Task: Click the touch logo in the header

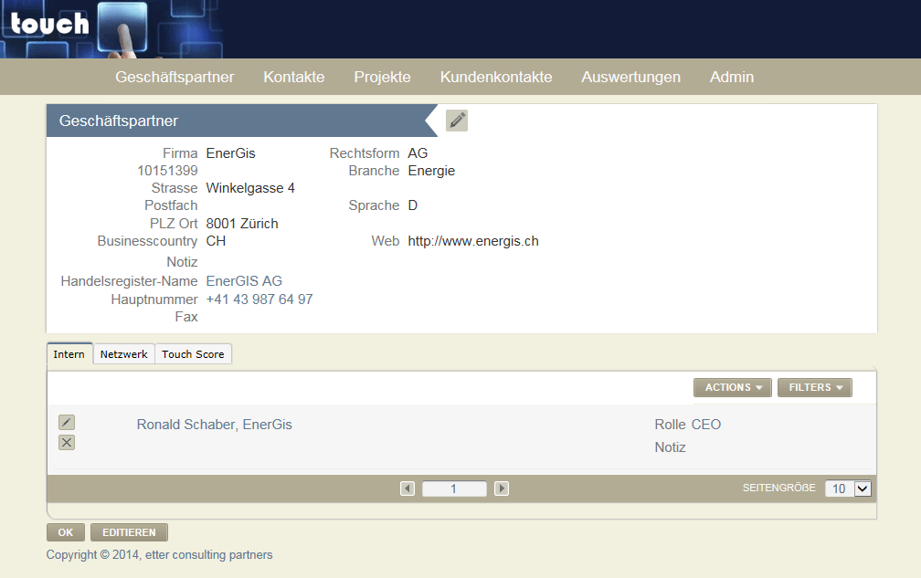Action: 50,25
